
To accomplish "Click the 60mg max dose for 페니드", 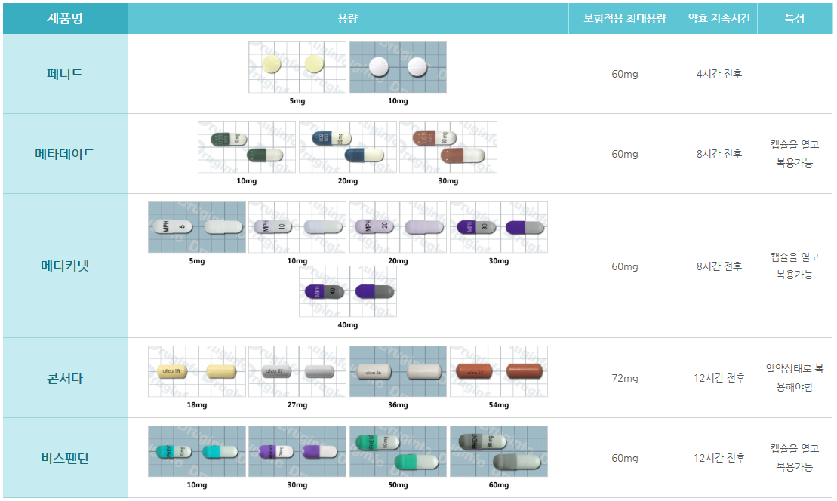I will [625, 74].
